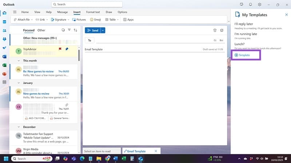Open the Mail icon in left sidebar
The width and height of the screenshot is (291, 163).
pos(4,13)
